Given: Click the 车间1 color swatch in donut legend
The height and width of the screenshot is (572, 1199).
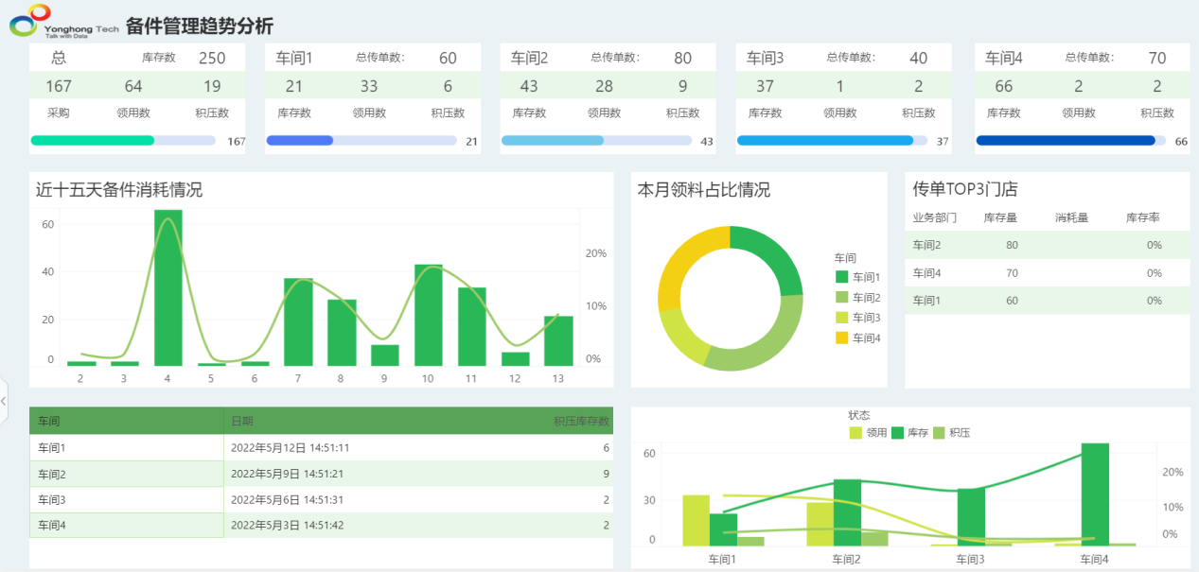Looking at the screenshot, I should [x=842, y=277].
